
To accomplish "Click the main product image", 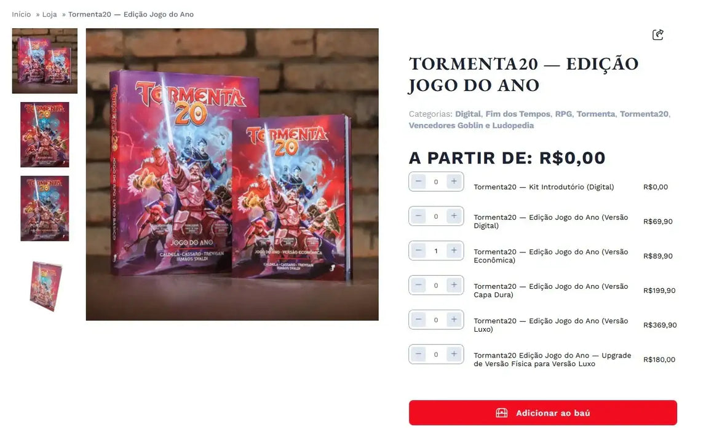I will [232, 174].
